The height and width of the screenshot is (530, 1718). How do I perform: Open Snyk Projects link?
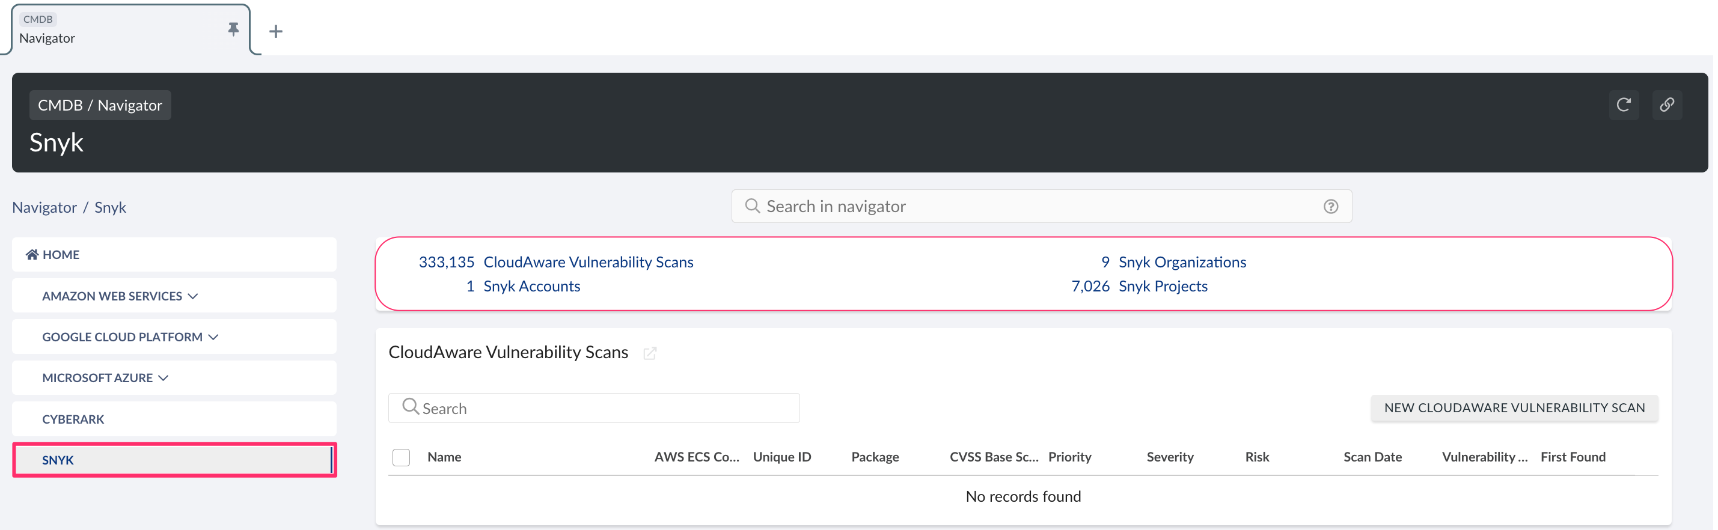coord(1163,286)
